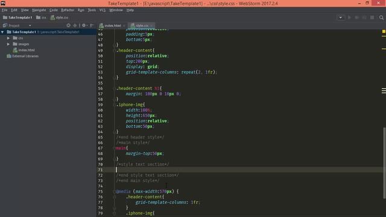The image size is (386, 217).
Task: Open the Code menu
Action: tap(54, 10)
